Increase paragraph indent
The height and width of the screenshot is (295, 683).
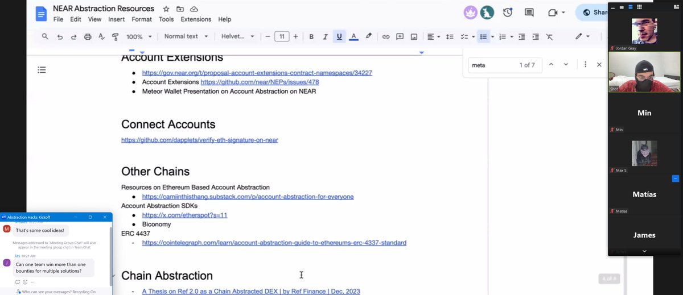point(536,36)
